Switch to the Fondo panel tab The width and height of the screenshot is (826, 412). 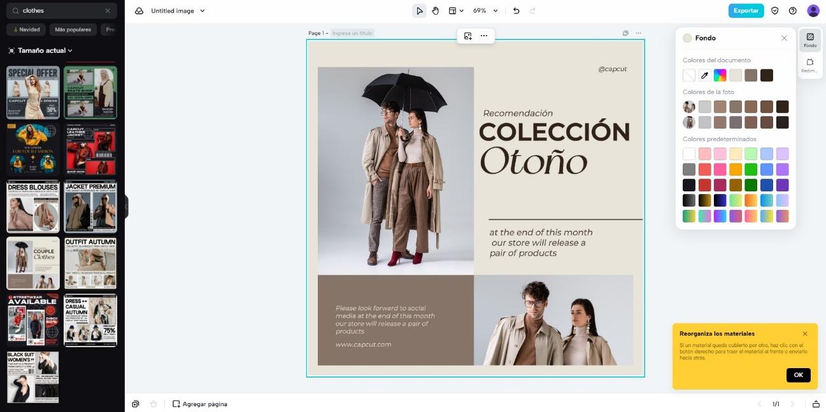click(809, 41)
